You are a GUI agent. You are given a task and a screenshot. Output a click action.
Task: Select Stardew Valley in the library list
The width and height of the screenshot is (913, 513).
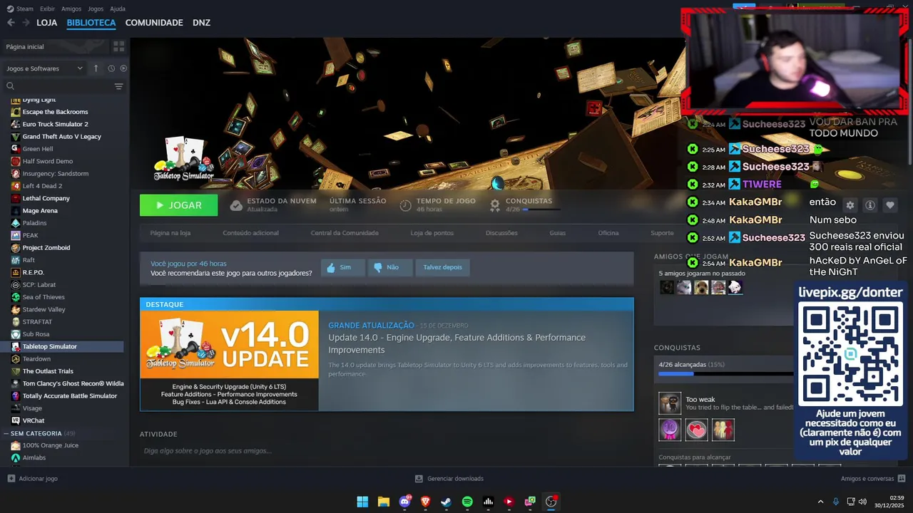click(x=44, y=309)
